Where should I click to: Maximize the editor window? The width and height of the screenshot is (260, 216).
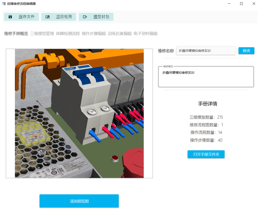point(242,4)
